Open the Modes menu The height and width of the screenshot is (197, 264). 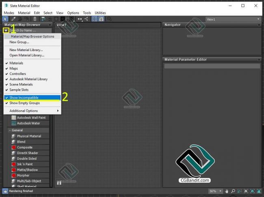click(9, 13)
